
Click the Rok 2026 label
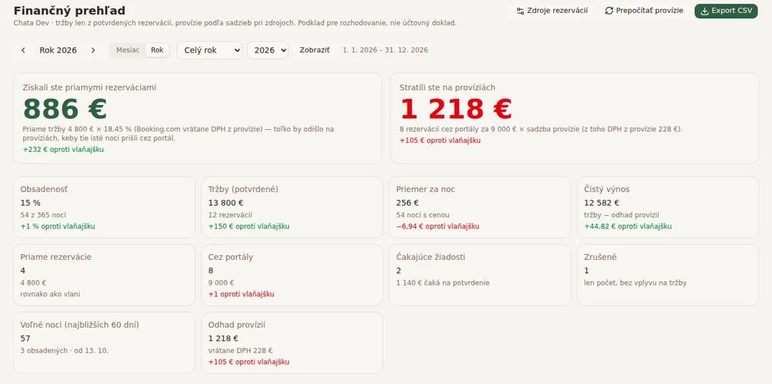coord(58,50)
